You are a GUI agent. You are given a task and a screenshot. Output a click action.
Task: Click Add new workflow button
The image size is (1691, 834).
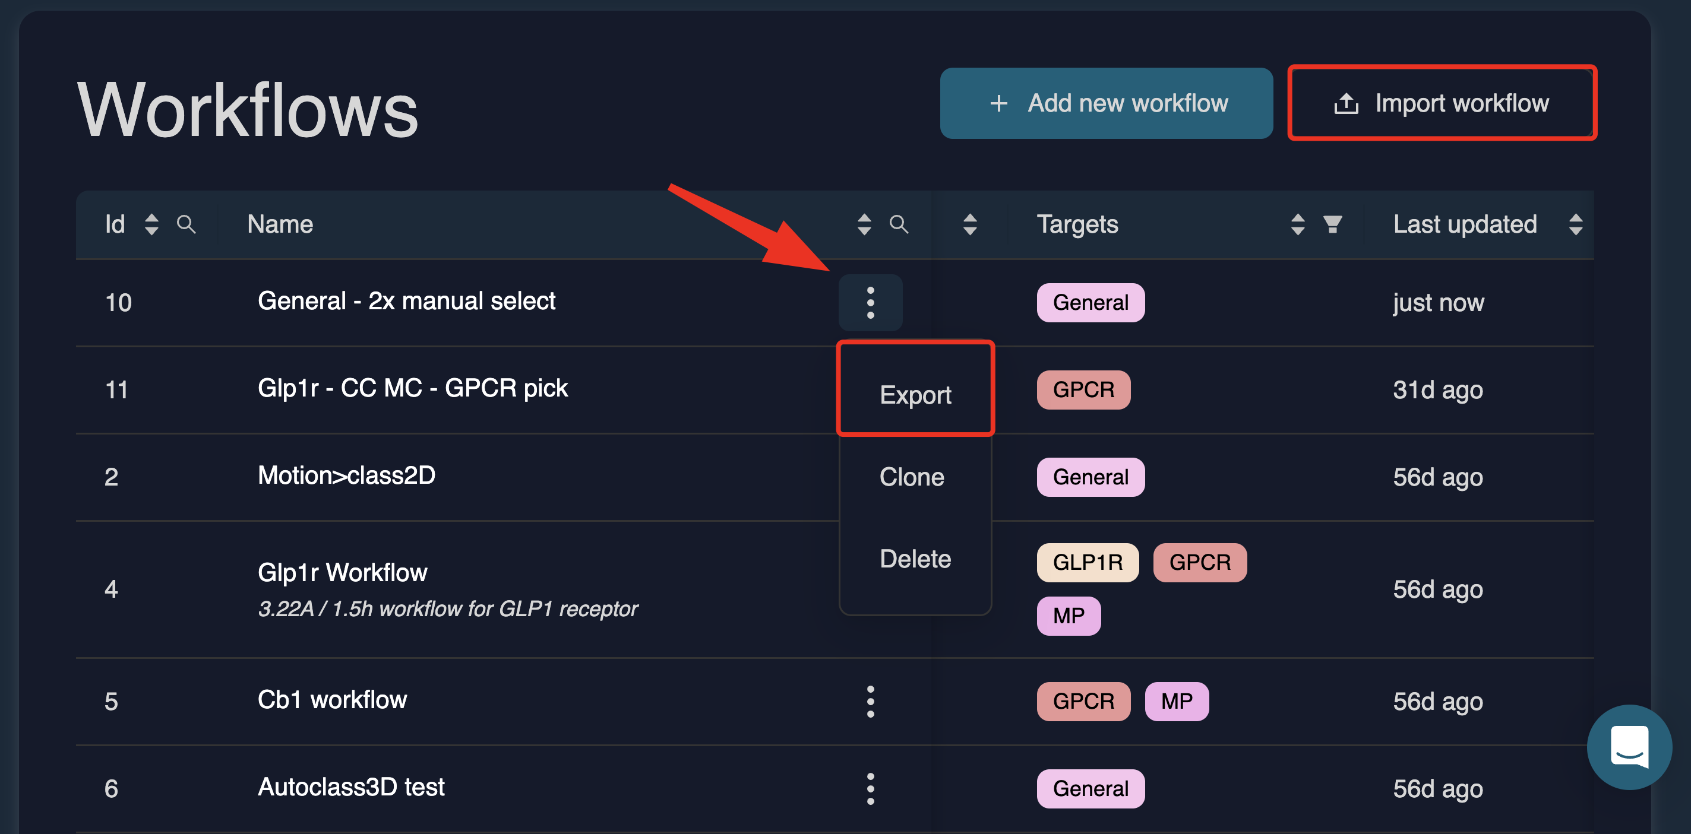pyautogui.click(x=1106, y=103)
